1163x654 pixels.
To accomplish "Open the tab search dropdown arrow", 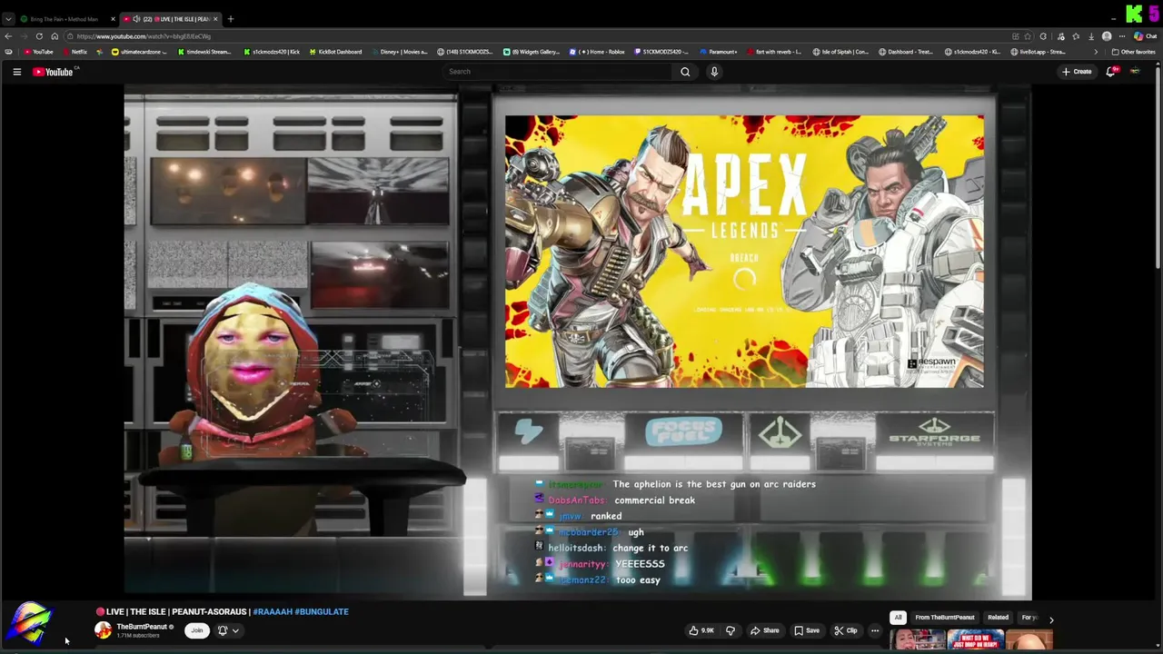I will [x=8, y=19].
